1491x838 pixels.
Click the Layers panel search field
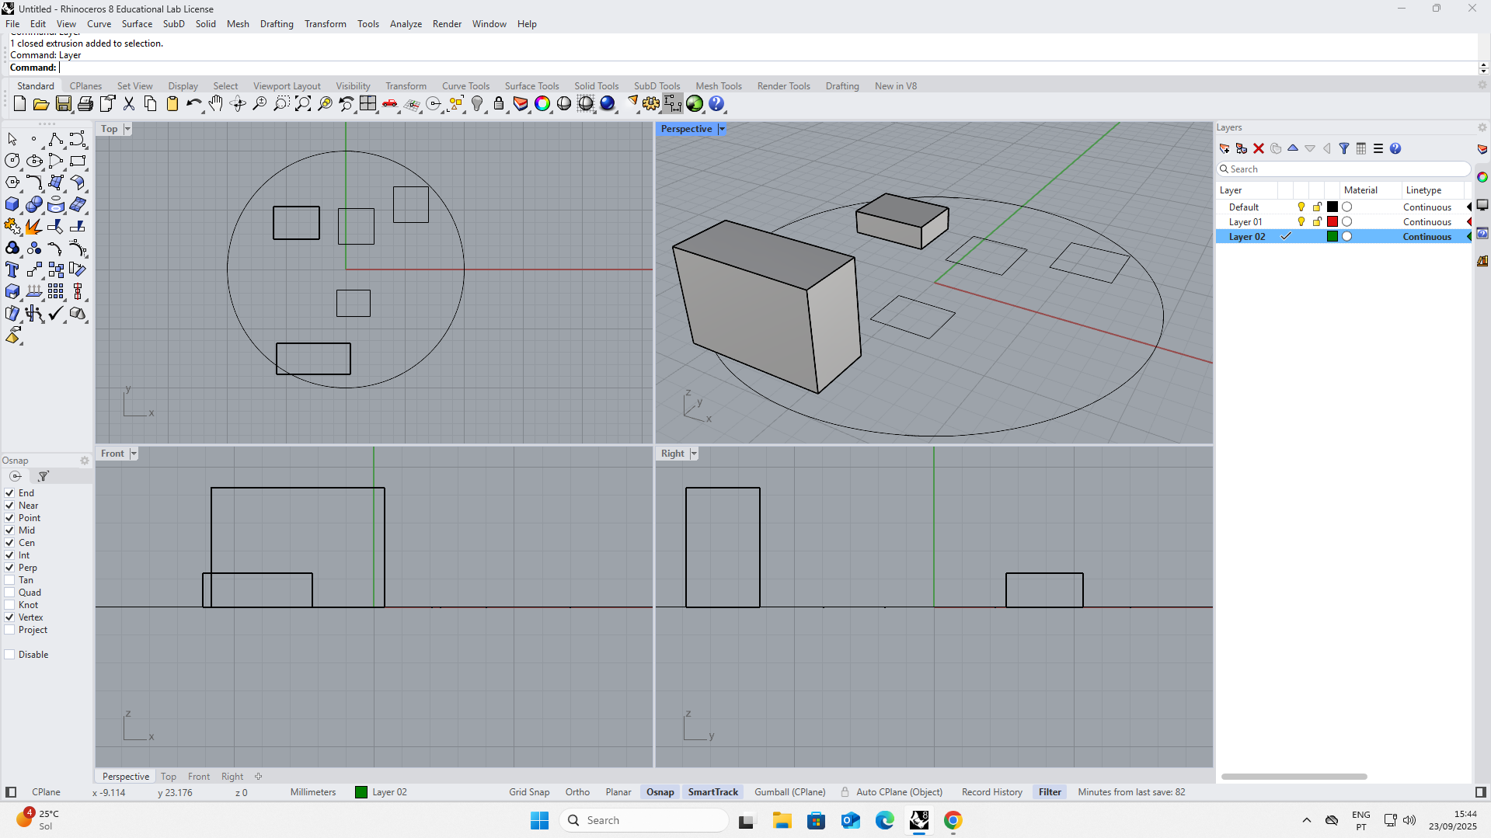pos(1344,169)
